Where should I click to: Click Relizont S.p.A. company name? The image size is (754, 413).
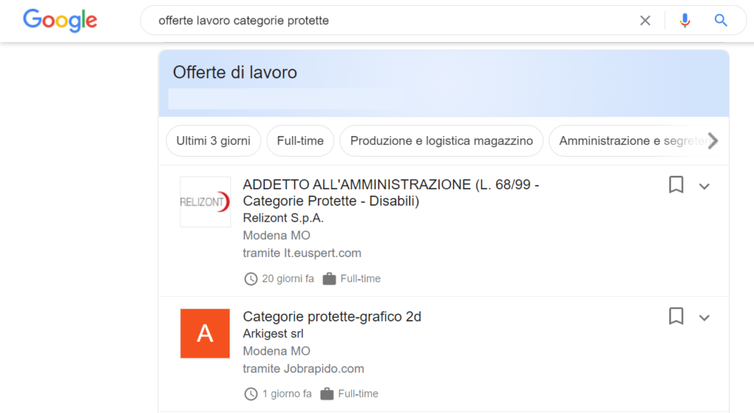click(283, 218)
